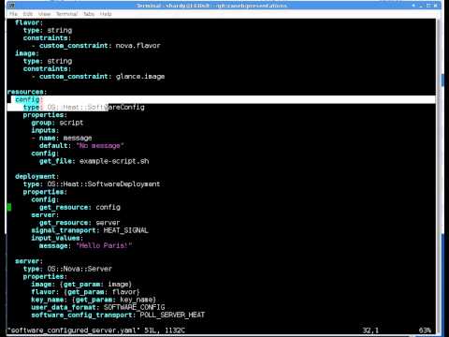Open the Terminal menu
449x337 pixels.
pyautogui.click(x=66, y=14)
